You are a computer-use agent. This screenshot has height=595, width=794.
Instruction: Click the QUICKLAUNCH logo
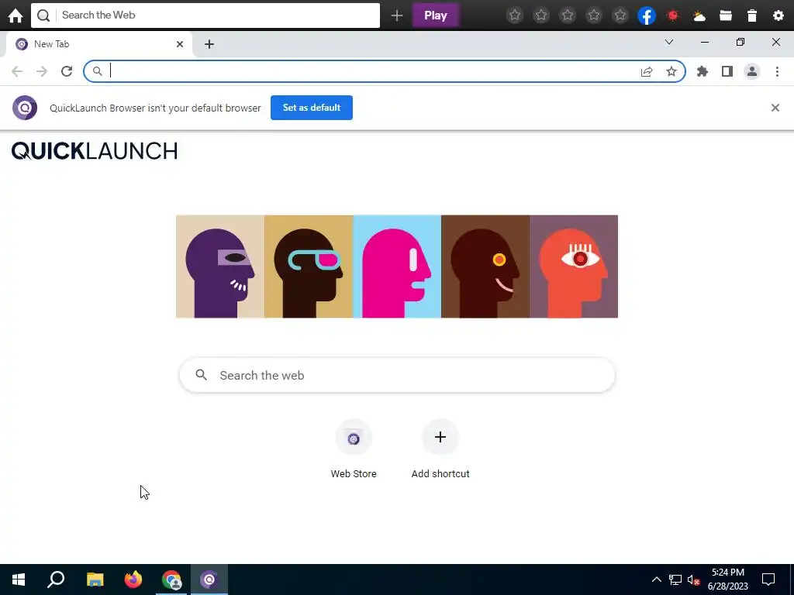[x=95, y=151]
